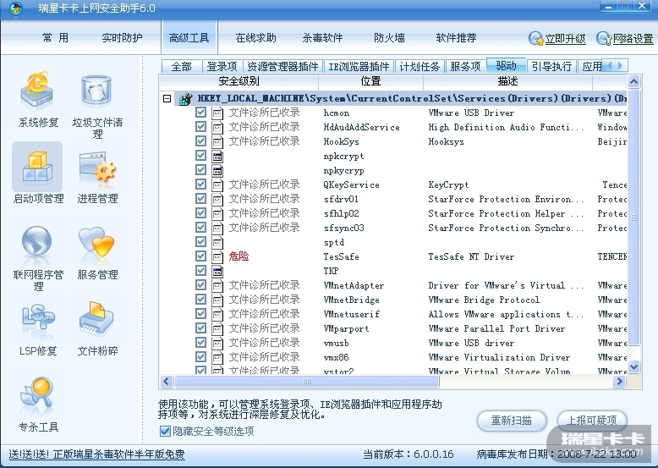Open 进程管理 process manager icon
The height and width of the screenshot is (468, 658).
[97, 168]
